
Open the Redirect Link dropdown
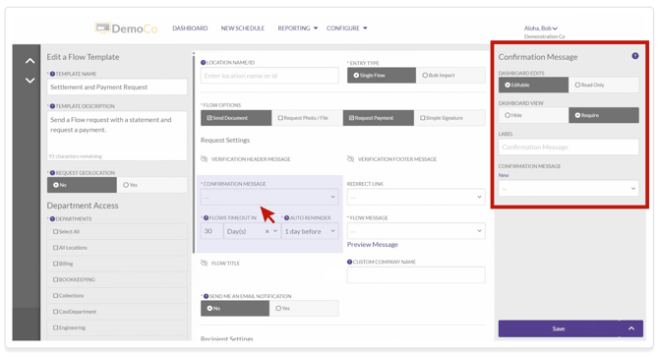[x=416, y=197]
